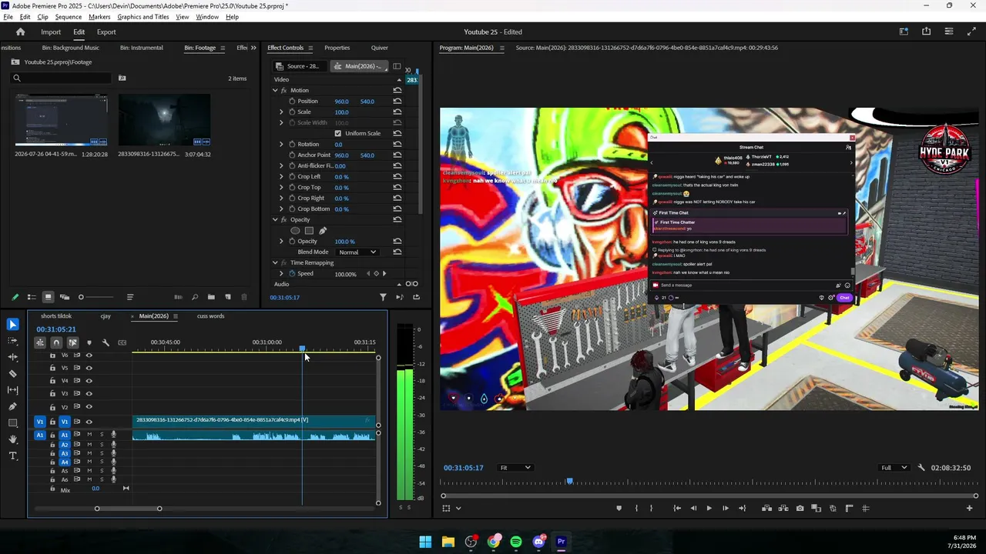Select the Ripple Edit tool
986x554 pixels.
click(12, 357)
